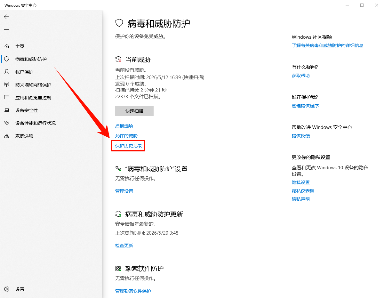Close the Windows 安全中心 window
384x298 pixels.
coord(377,5)
